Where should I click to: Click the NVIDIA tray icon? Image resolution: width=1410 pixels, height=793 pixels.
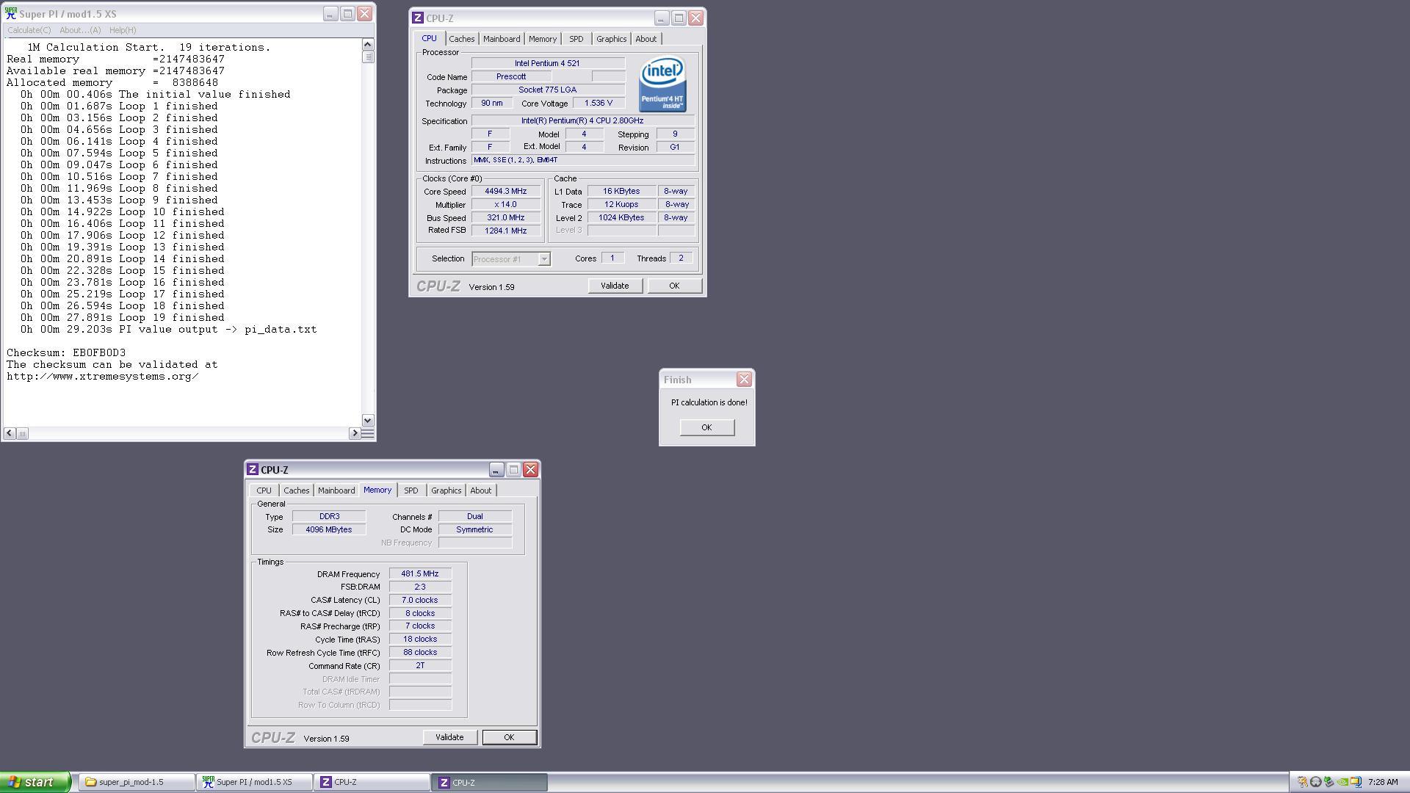pos(1342,782)
